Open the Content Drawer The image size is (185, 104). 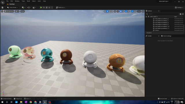pyautogui.click(x=6, y=99)
